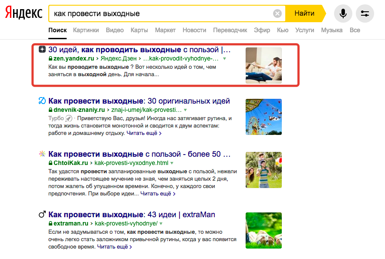Open the Переводчик tab
This screenshot has height=259, width=385.
click(230, 30)
